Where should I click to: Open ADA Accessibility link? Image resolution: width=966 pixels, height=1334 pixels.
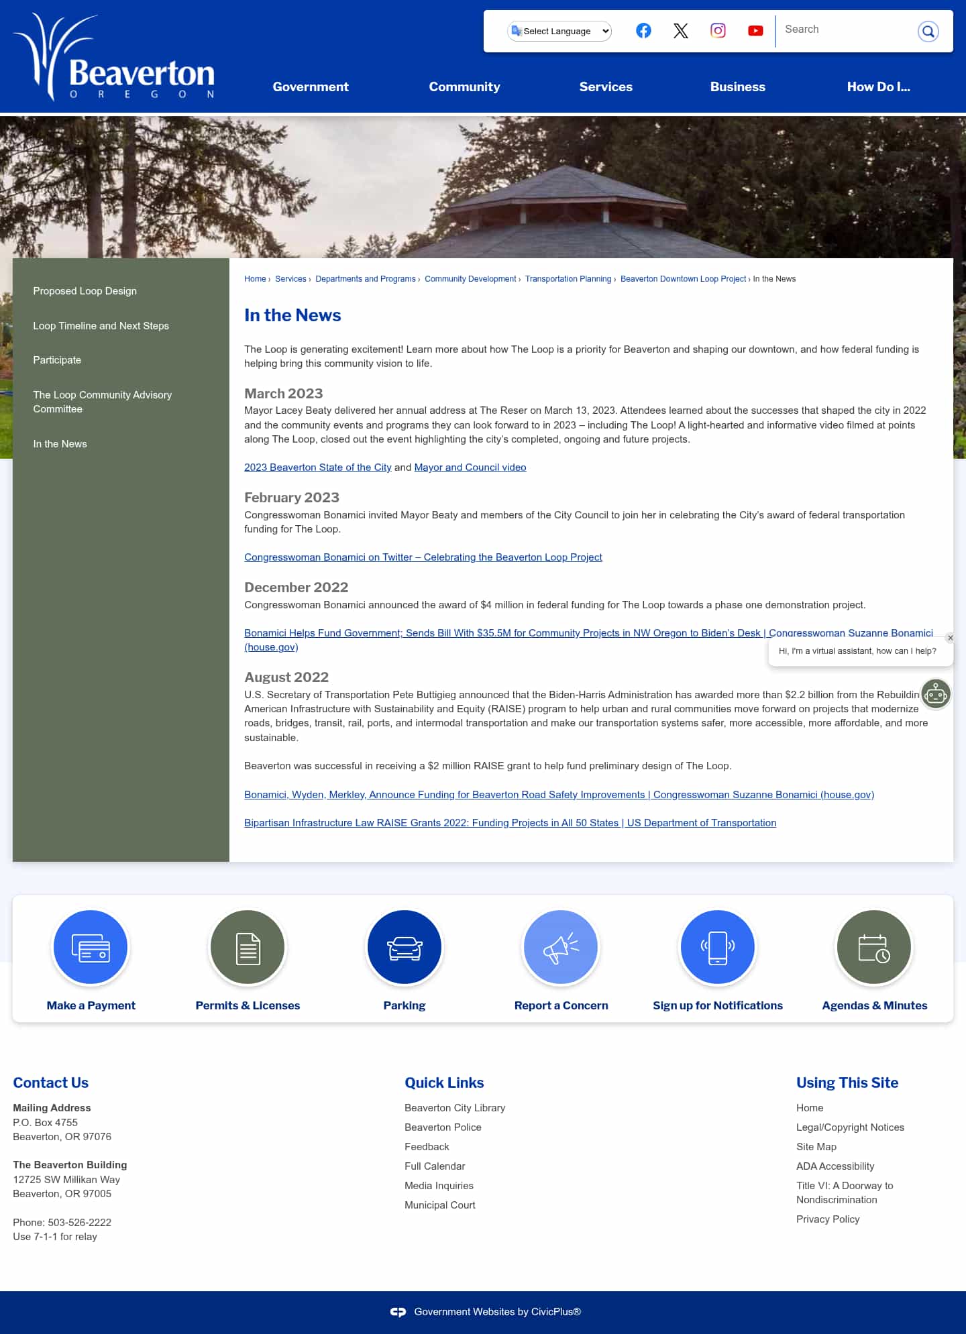pyautogui.click(x=835, y=1166)
